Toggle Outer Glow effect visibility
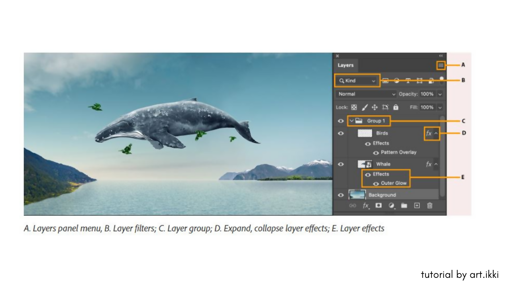The image size is (510, 287). point(376,183)
